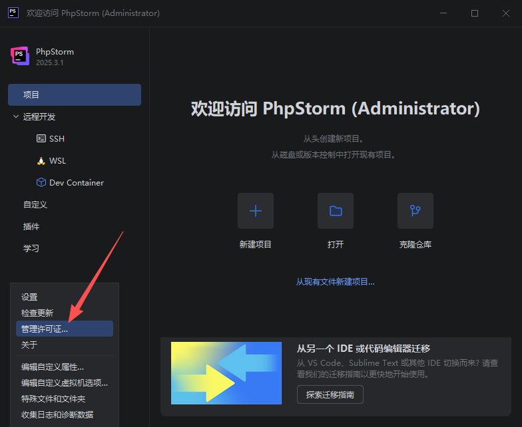Select the 项目 tab in the sidebar
The width and height of the screenshot is (522, 427).
click(75, 94)
